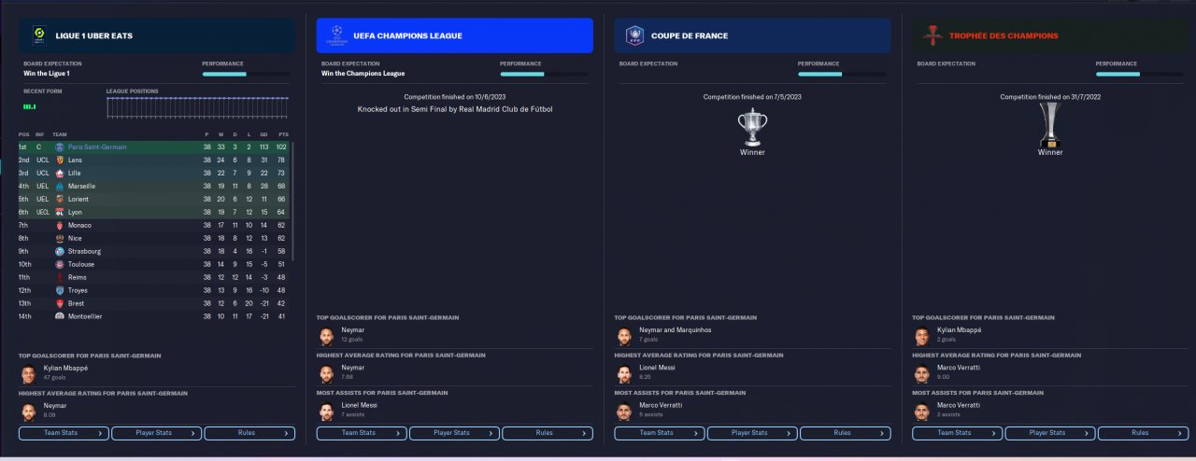Click the Paris Saint-Germain club badge in table
1196x461 pixels.
point(60,147)
